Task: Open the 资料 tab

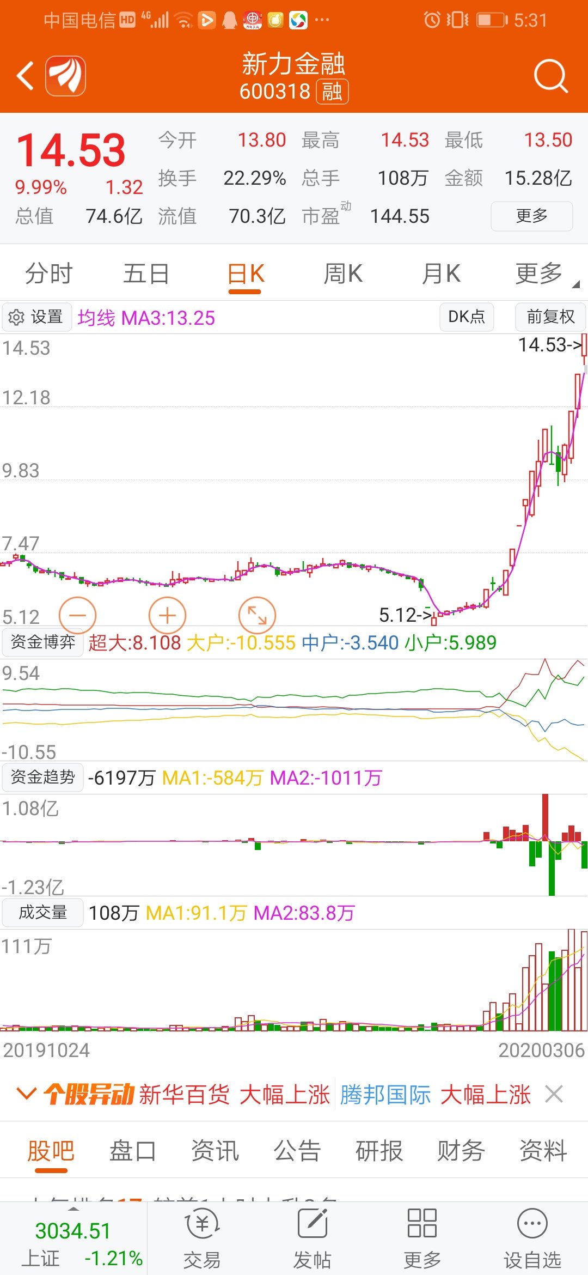Action: coord(543,1151)
